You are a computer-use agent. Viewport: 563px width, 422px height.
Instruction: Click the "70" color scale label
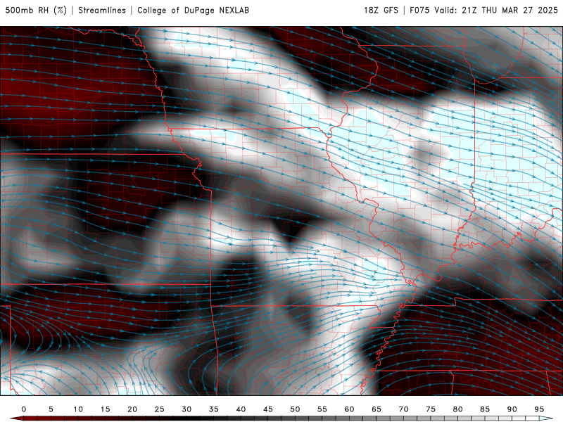(403, 409)
